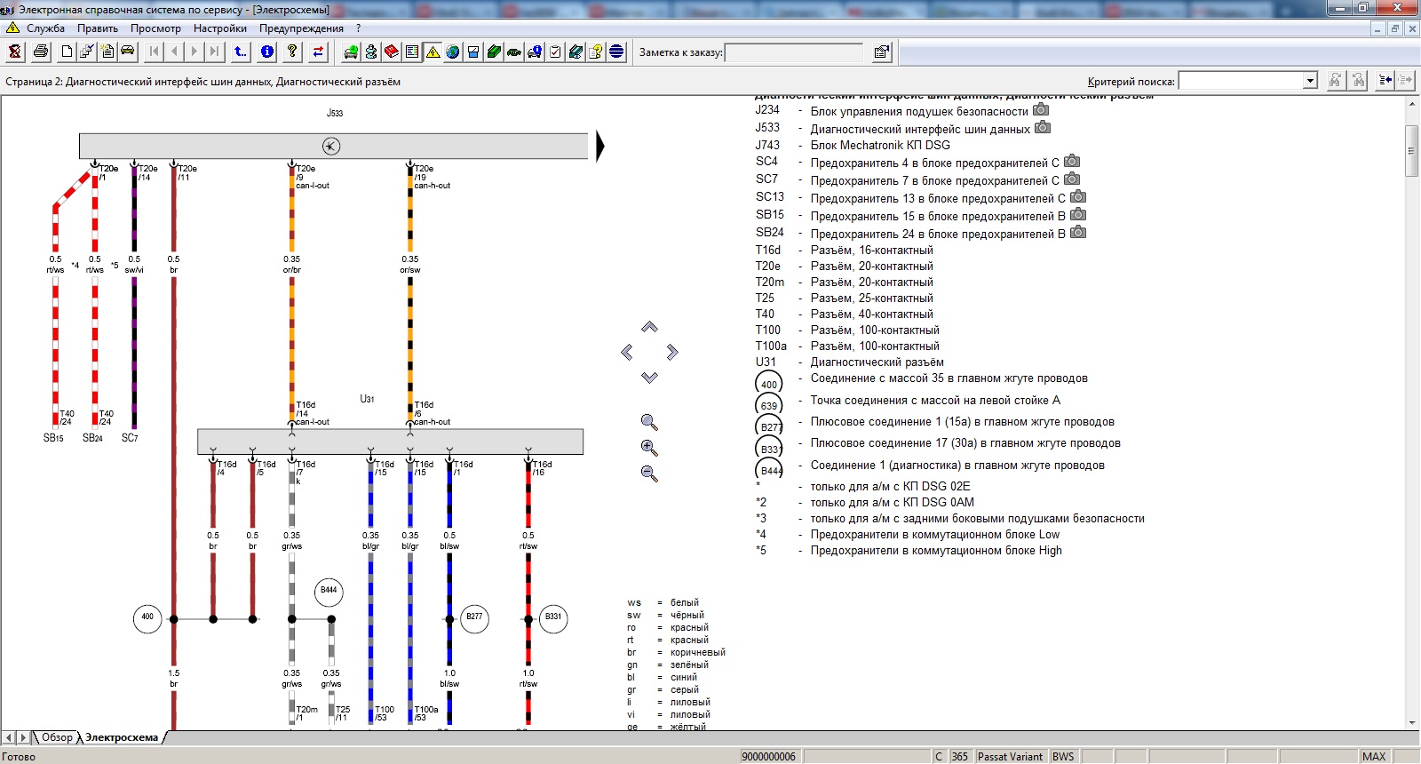Click the red book toolbar icon
Image resolution: width=1421 pixels, height=764 pixels.
click(392, 52)
